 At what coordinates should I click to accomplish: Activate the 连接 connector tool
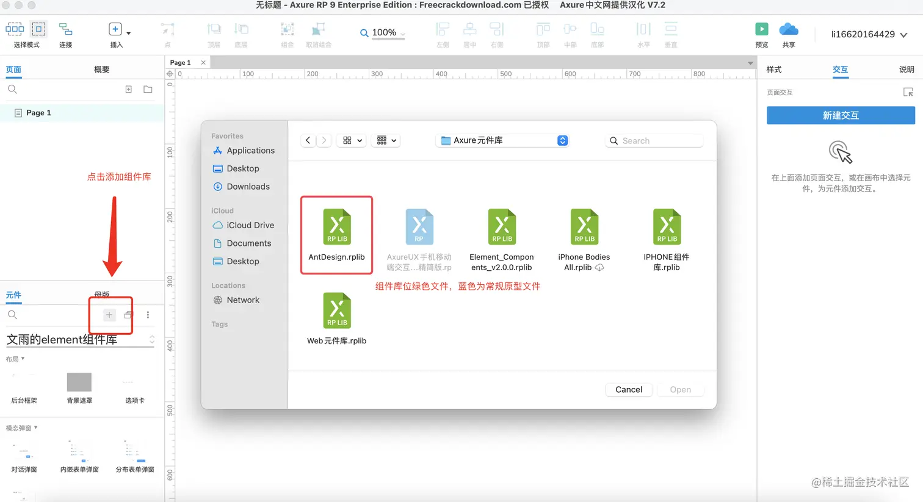(65, 29)
